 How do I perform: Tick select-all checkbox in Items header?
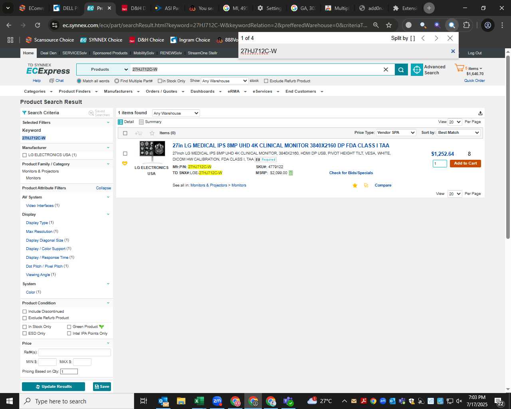click(x=125, y=133)
